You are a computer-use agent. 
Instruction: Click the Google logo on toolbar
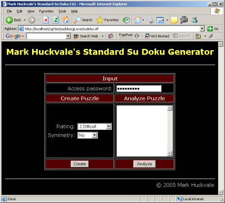[13, 36]
